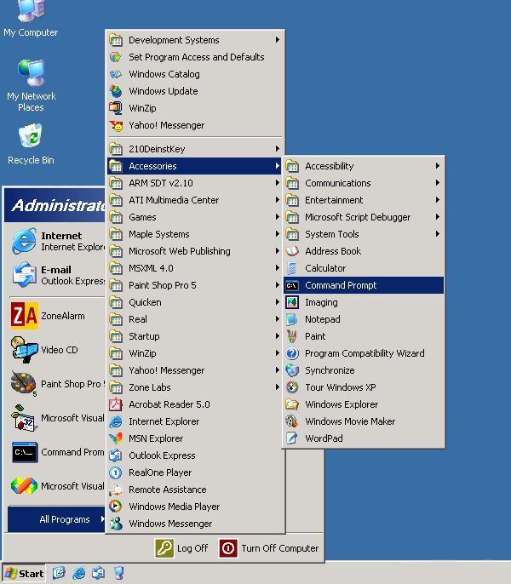Click the Windows Update icon
Screen dimensions: 511x584
point(116,91)
